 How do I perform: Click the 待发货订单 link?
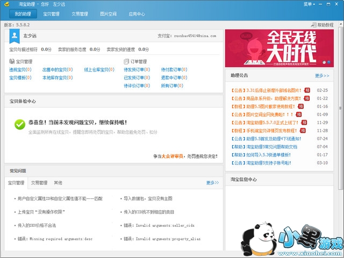136,70
